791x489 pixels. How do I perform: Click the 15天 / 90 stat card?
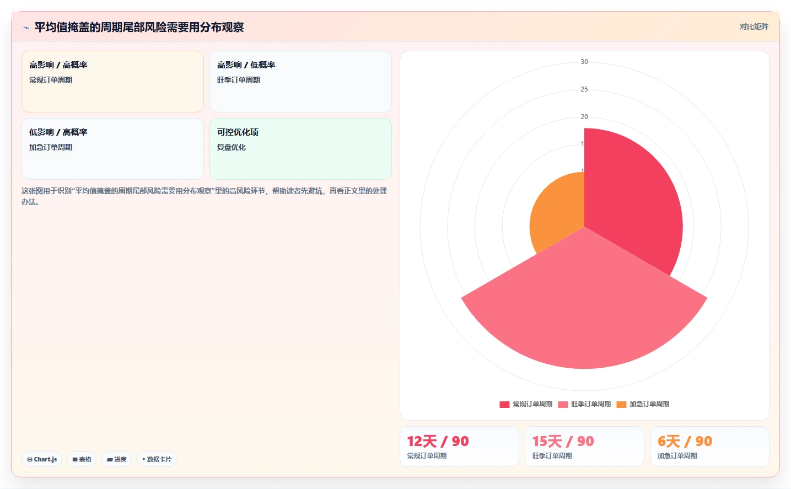[x=584, y=447]
